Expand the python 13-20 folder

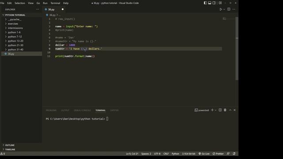(x=22, y=41)
